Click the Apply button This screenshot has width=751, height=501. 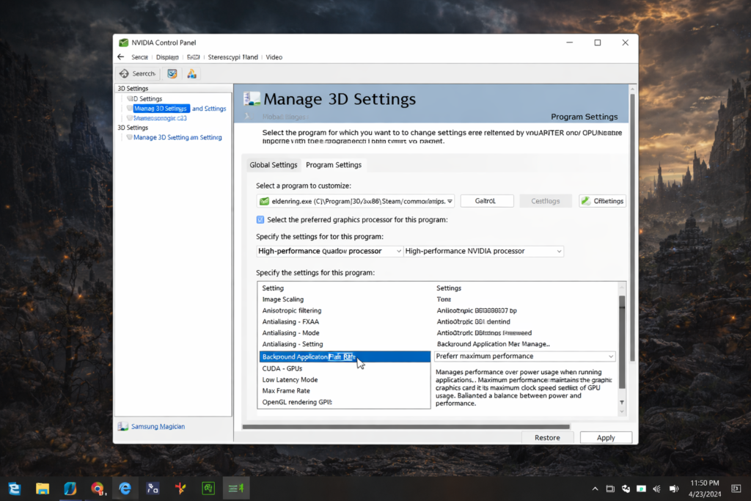click(606, 436)
